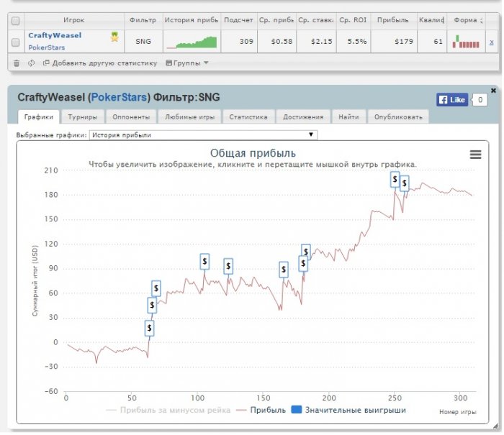Open the Статистика tab

coord(248,116)
